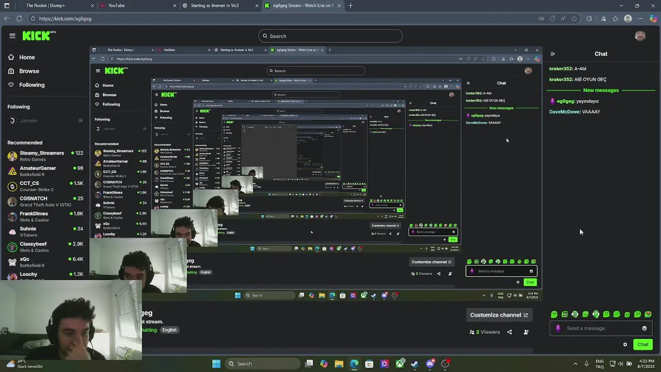Open the Xbox app from the taskbar
Screen dimensions: 661x372
click(x=400, y=364)
